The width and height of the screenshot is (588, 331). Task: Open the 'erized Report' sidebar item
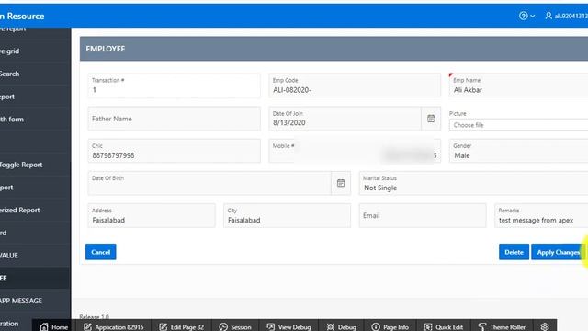(35, 211)
